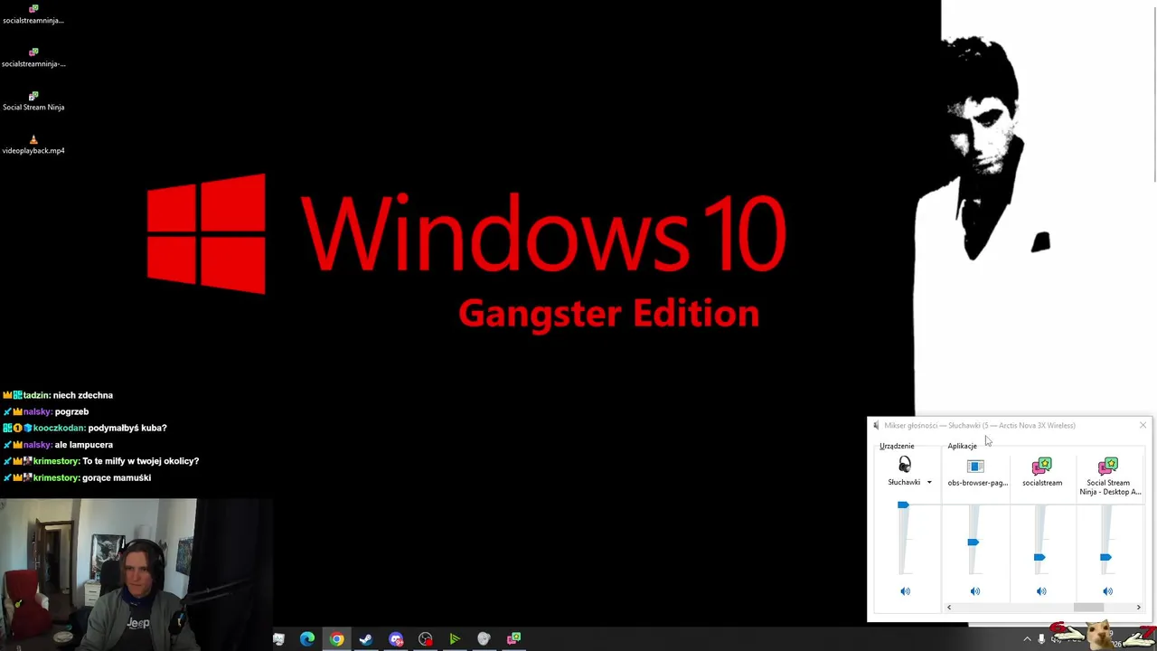This screenshot has width=1157, height=651.
Task: Click the gray round app icon in taskbar
Action: click(484, 639)
